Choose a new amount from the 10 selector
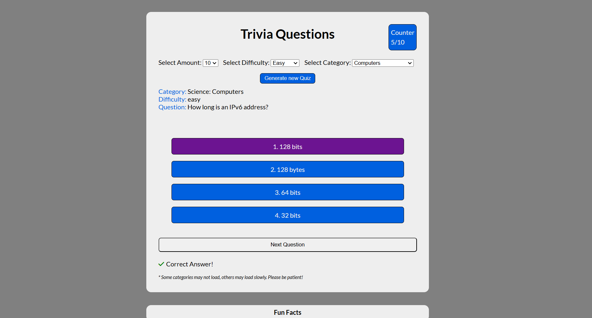The image size is (592, 318). tap(210, 63)
